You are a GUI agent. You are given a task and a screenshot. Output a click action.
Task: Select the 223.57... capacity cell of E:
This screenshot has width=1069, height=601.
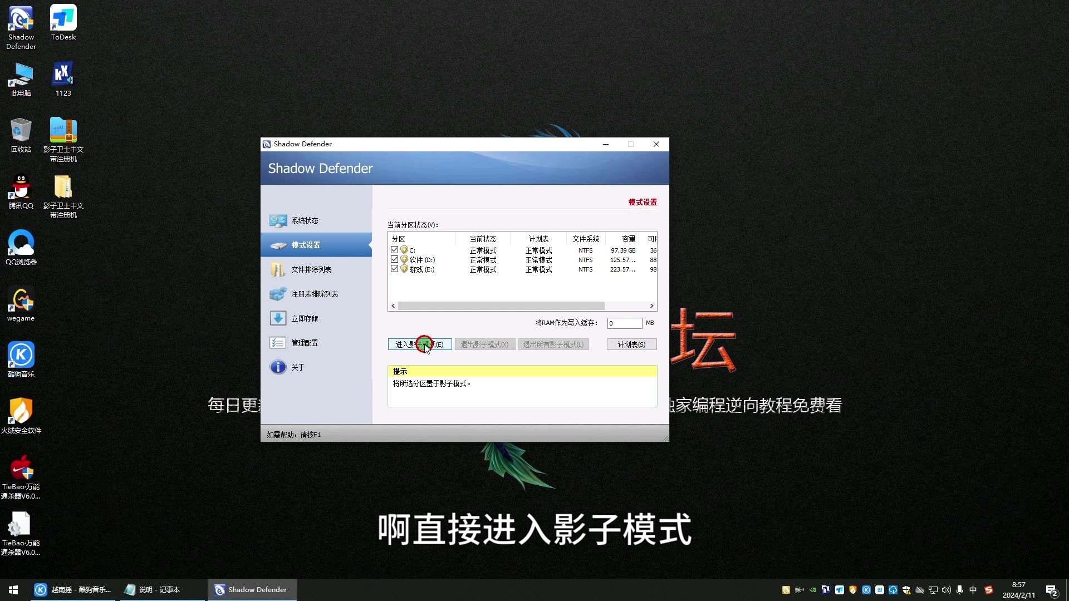622,269
